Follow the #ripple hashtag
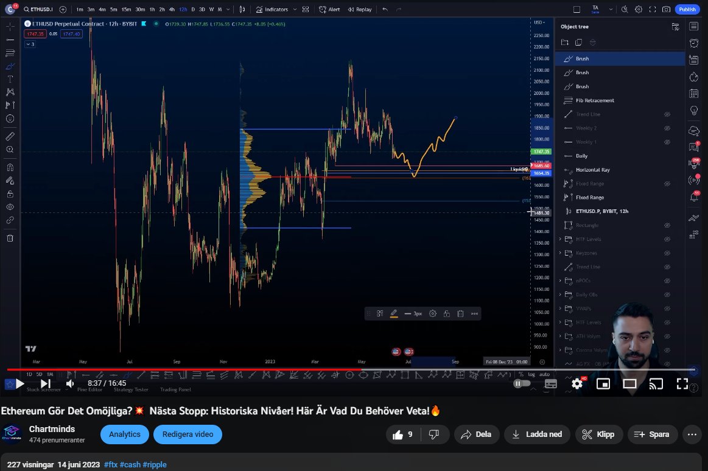This screenshot has height=471, width=708. coord(155,465)
